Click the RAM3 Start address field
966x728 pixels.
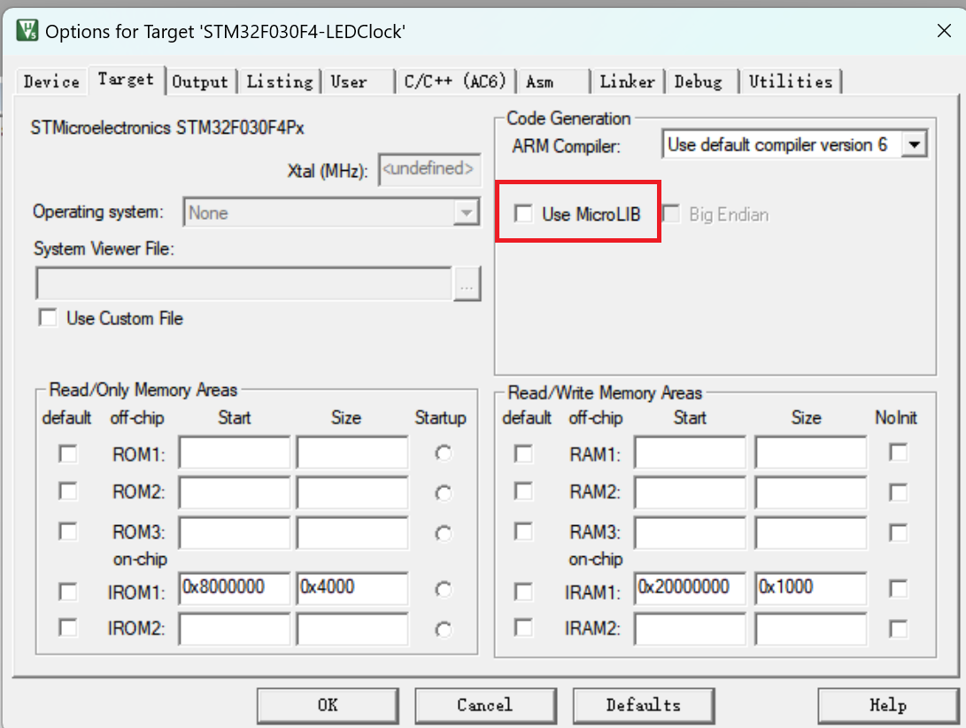[690, 532]
